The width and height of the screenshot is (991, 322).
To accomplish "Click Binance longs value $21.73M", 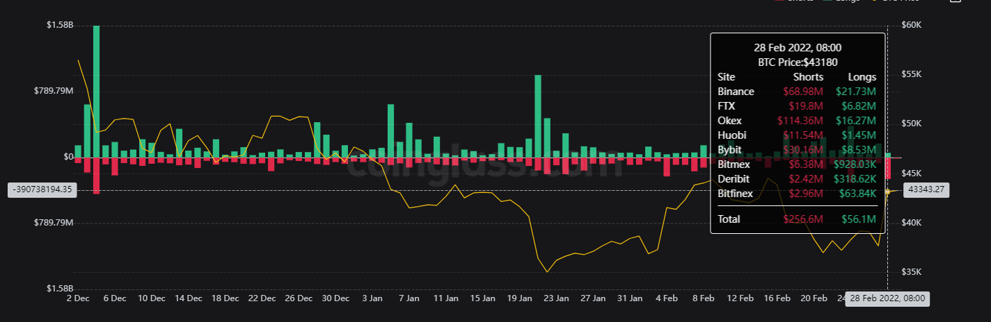I will pyautogui.click(x=855, y=92).
